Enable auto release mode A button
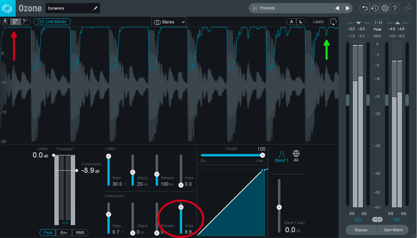The width and height of the screenshot is (417, 238). [291, 22]
